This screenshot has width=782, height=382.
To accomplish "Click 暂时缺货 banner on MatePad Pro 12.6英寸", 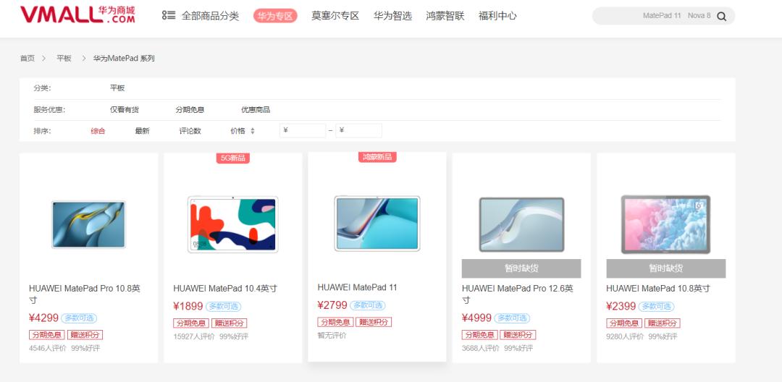I will coord(521,268).
